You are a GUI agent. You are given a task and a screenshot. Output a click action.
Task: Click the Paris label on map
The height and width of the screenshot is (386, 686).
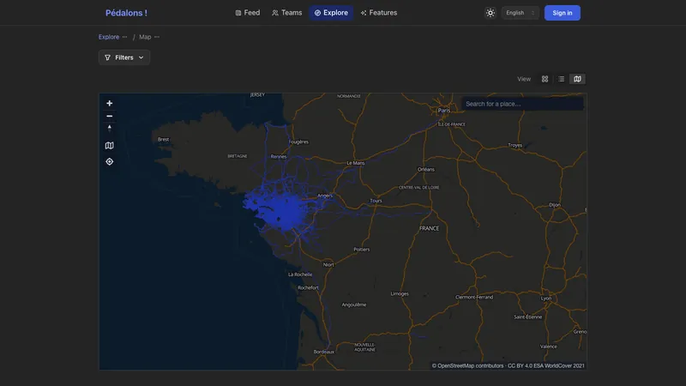(444, 111)
